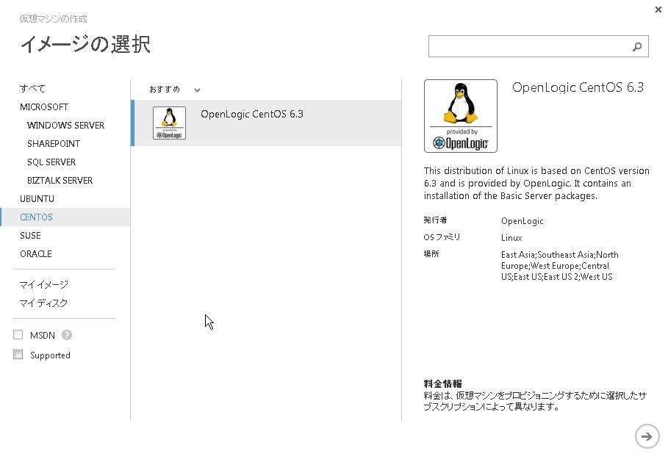Select the すべて category
Screen dimensions: 668x459
[x=32, y=89]
